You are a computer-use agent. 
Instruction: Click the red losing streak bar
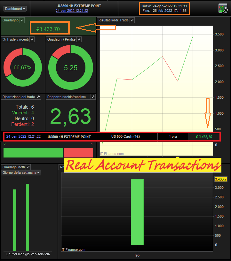(x=78, y=153)
